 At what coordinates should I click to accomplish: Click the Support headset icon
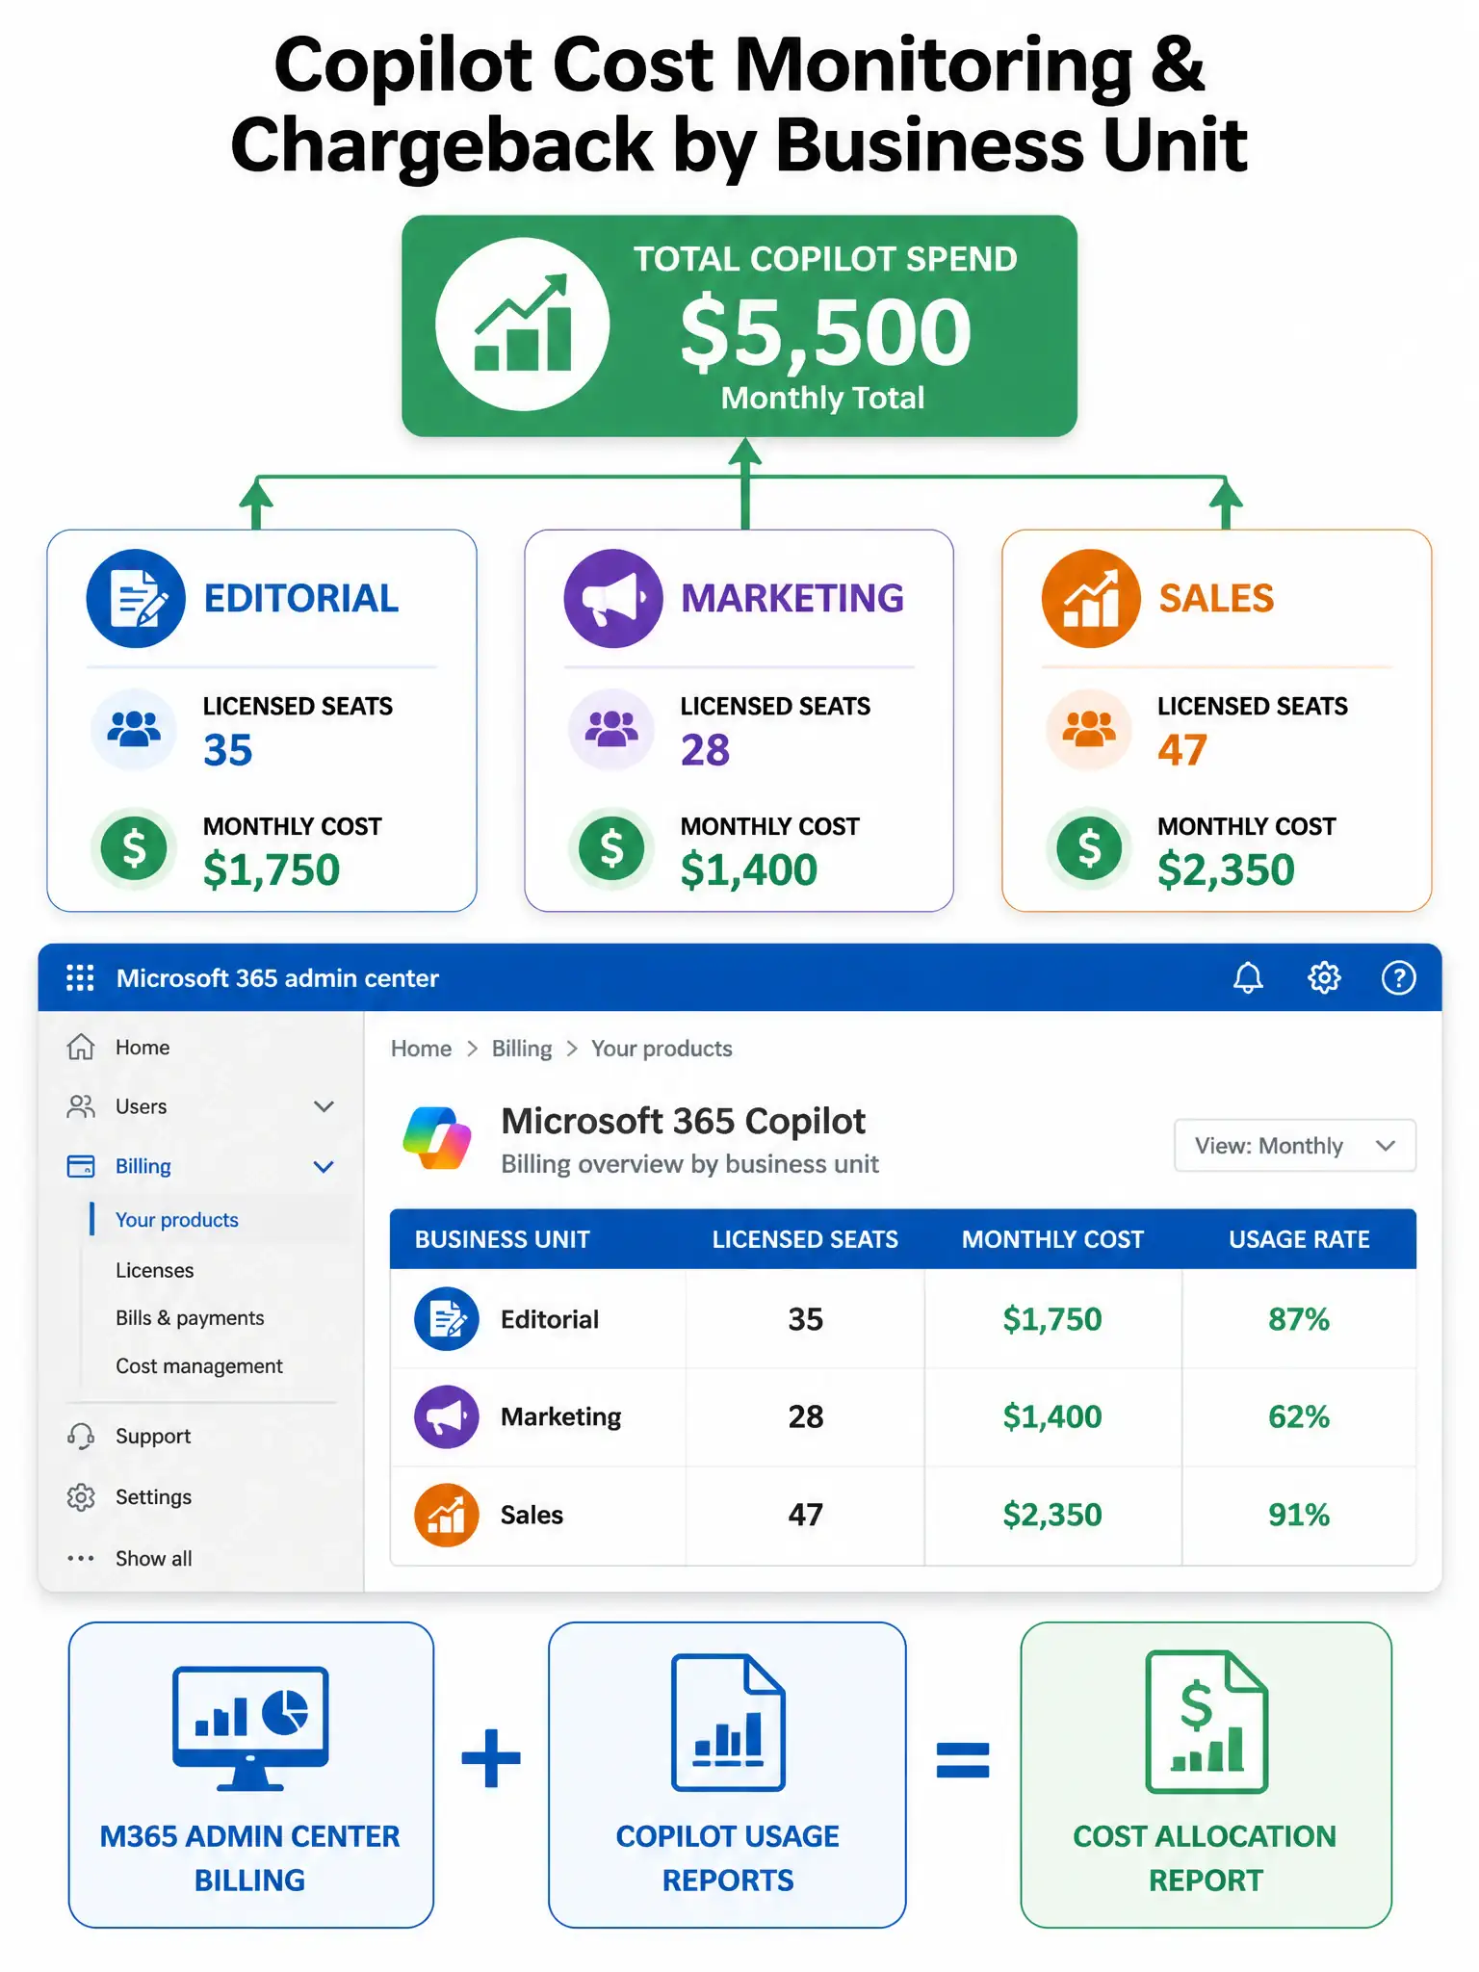point(81,1436)
